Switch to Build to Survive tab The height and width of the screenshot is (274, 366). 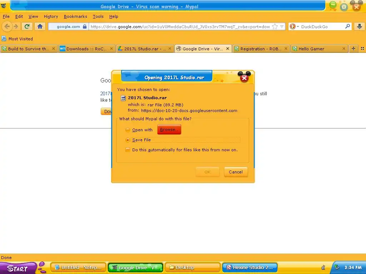[x=29, y=49]
